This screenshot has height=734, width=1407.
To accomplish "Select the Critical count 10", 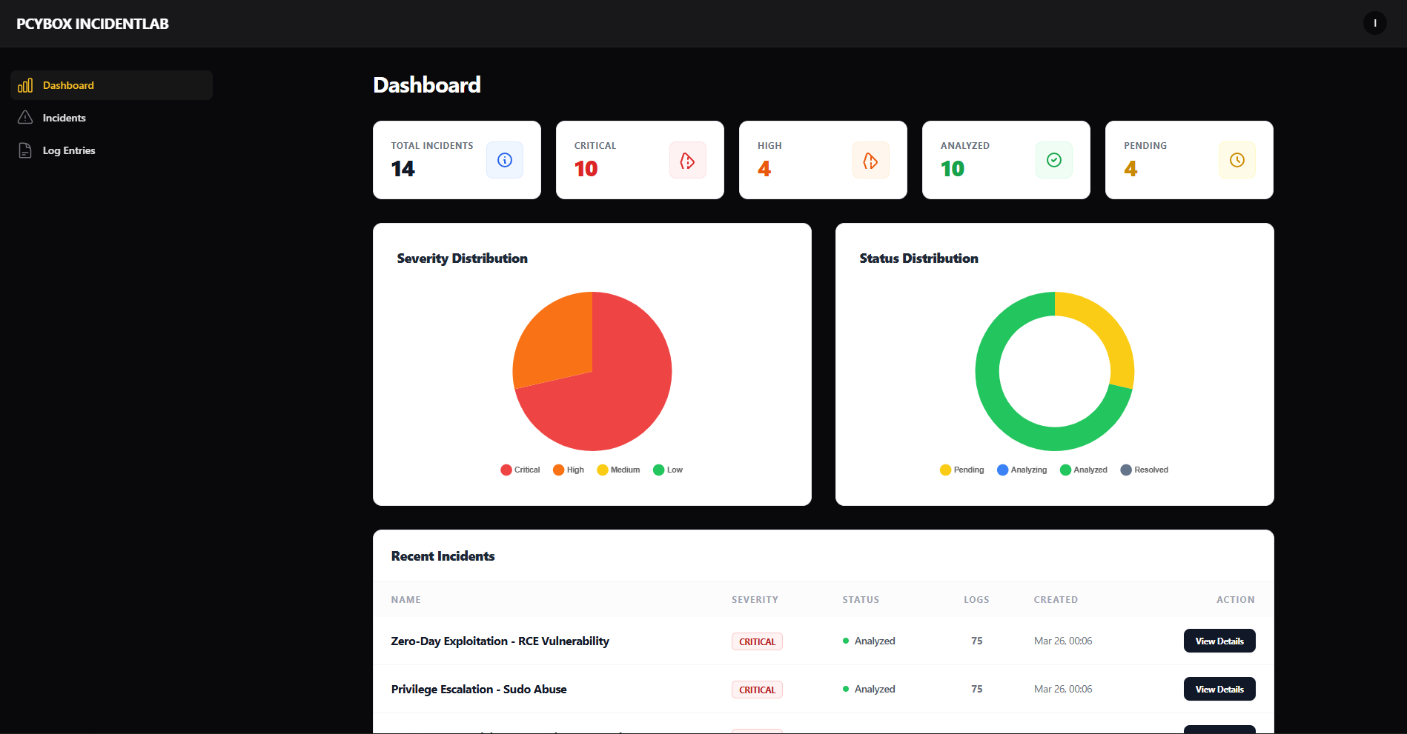I will [x=586, y=169].
